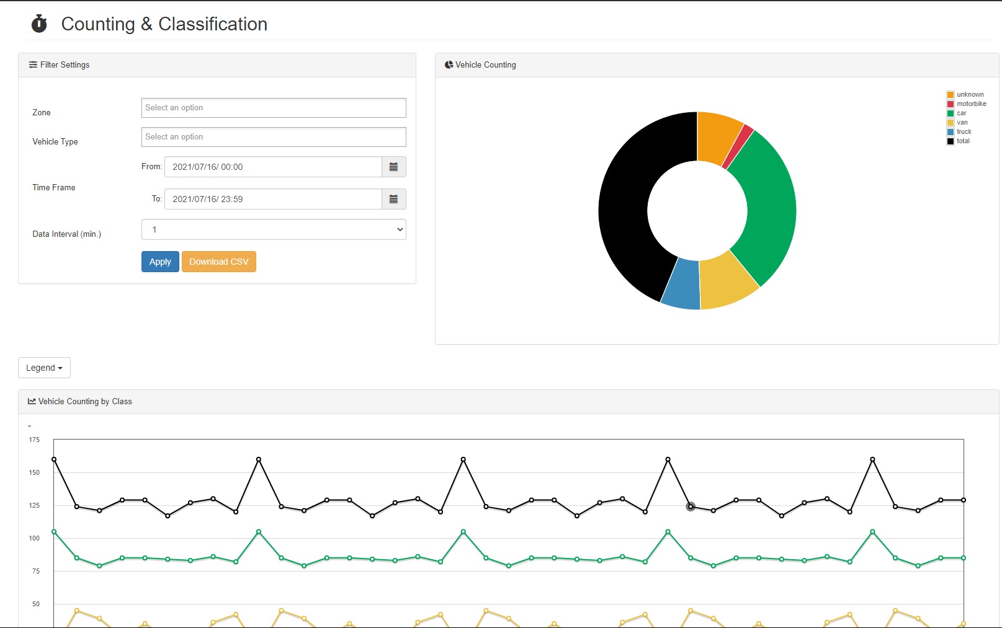
Task: Click the Vehicle Counting panel title
Action: click(486, 64)
